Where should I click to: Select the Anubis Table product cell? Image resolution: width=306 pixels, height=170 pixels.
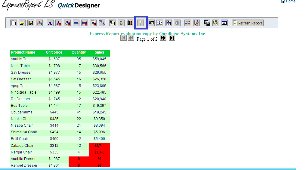(x=22, y=59)
